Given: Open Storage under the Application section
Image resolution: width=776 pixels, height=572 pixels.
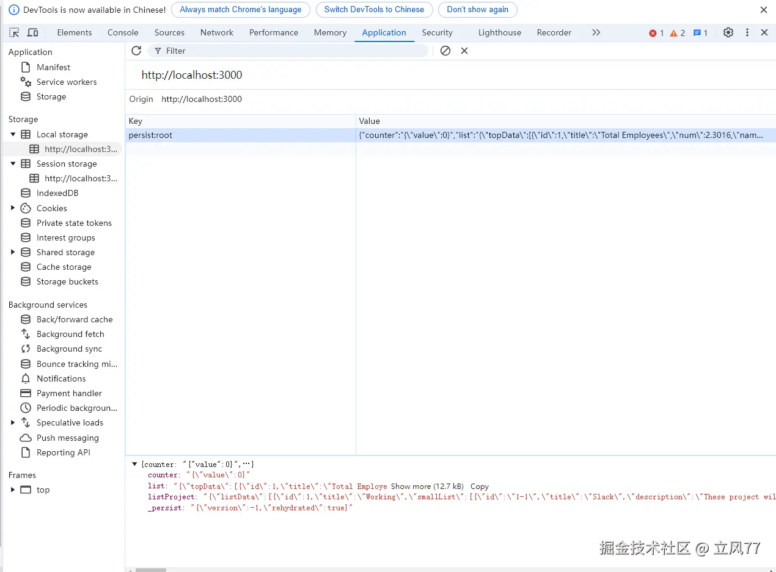Looking at the screenshot, I should pyautogui.click(x=51, y=96).
